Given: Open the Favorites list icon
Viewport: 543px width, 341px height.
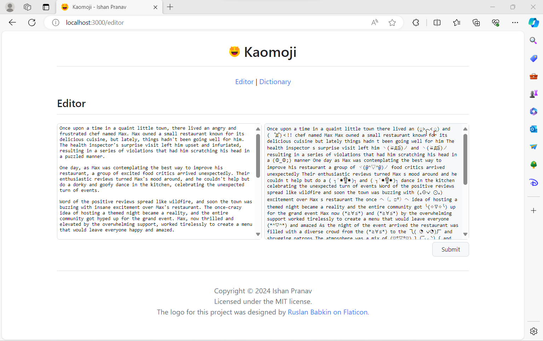Looking at the screenshot, I should (457, 23).
